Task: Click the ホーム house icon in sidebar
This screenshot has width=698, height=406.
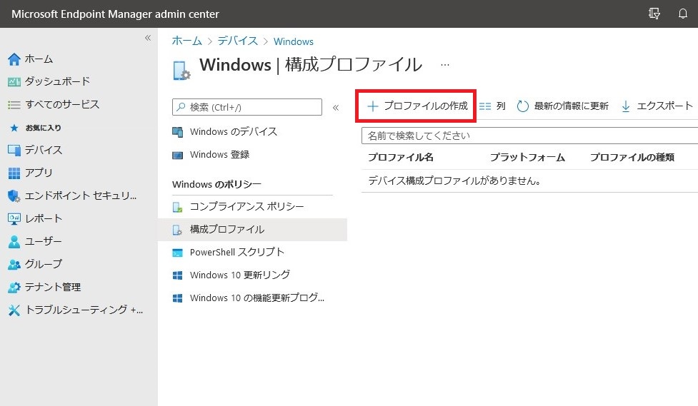Action: click(x=14, y=59)
